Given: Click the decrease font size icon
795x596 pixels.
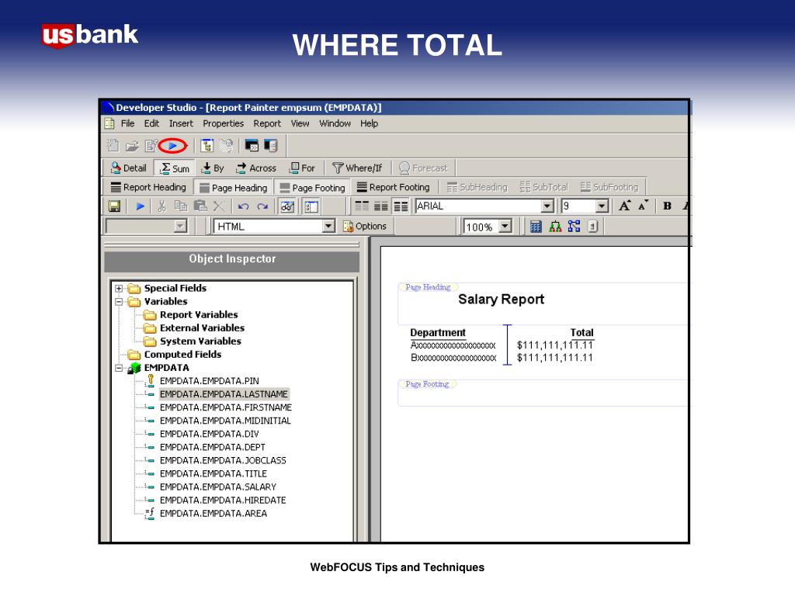Looking at the screenshot, I should tap(643, 206).
